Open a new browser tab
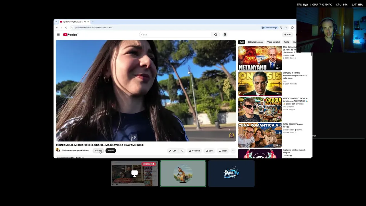Screen dimensions: 366x206 [93, 22]
